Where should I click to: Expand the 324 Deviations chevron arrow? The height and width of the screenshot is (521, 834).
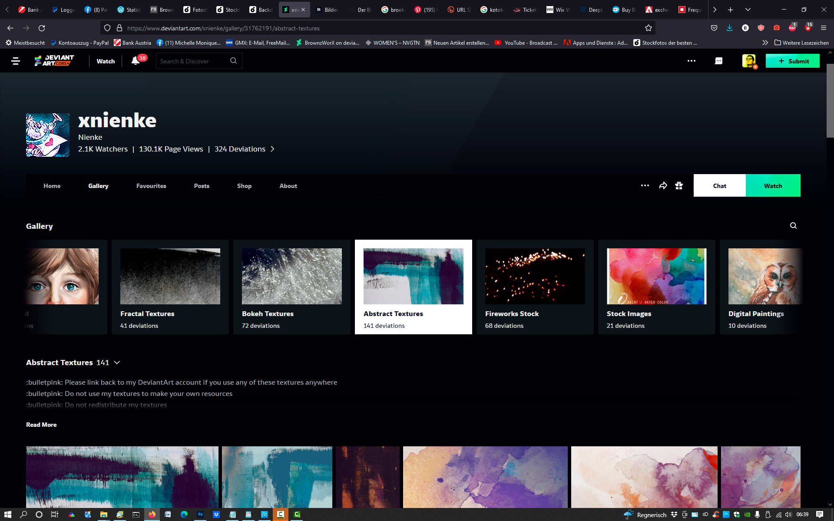(x=272, y=149)
